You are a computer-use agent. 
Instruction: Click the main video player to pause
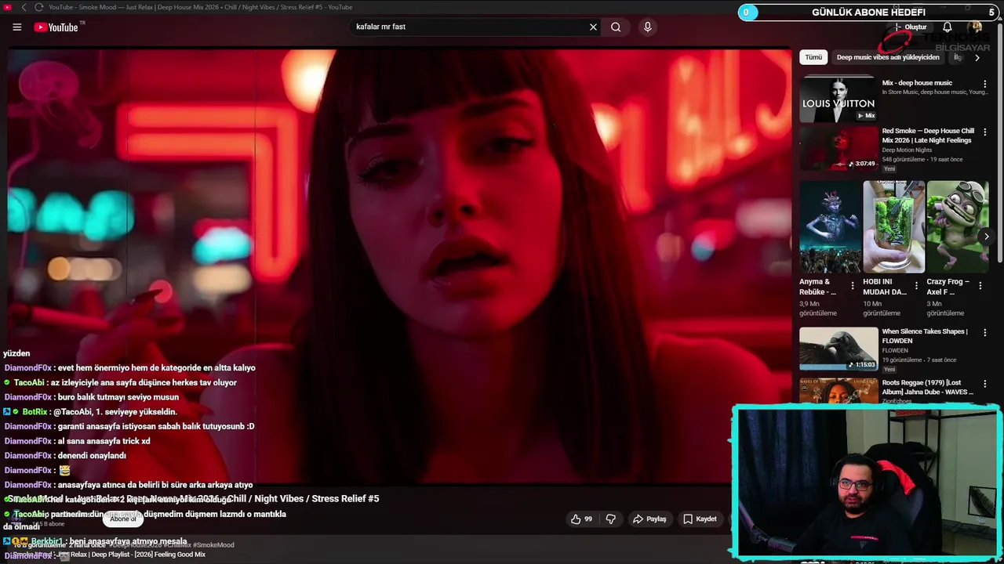(398, 266)
